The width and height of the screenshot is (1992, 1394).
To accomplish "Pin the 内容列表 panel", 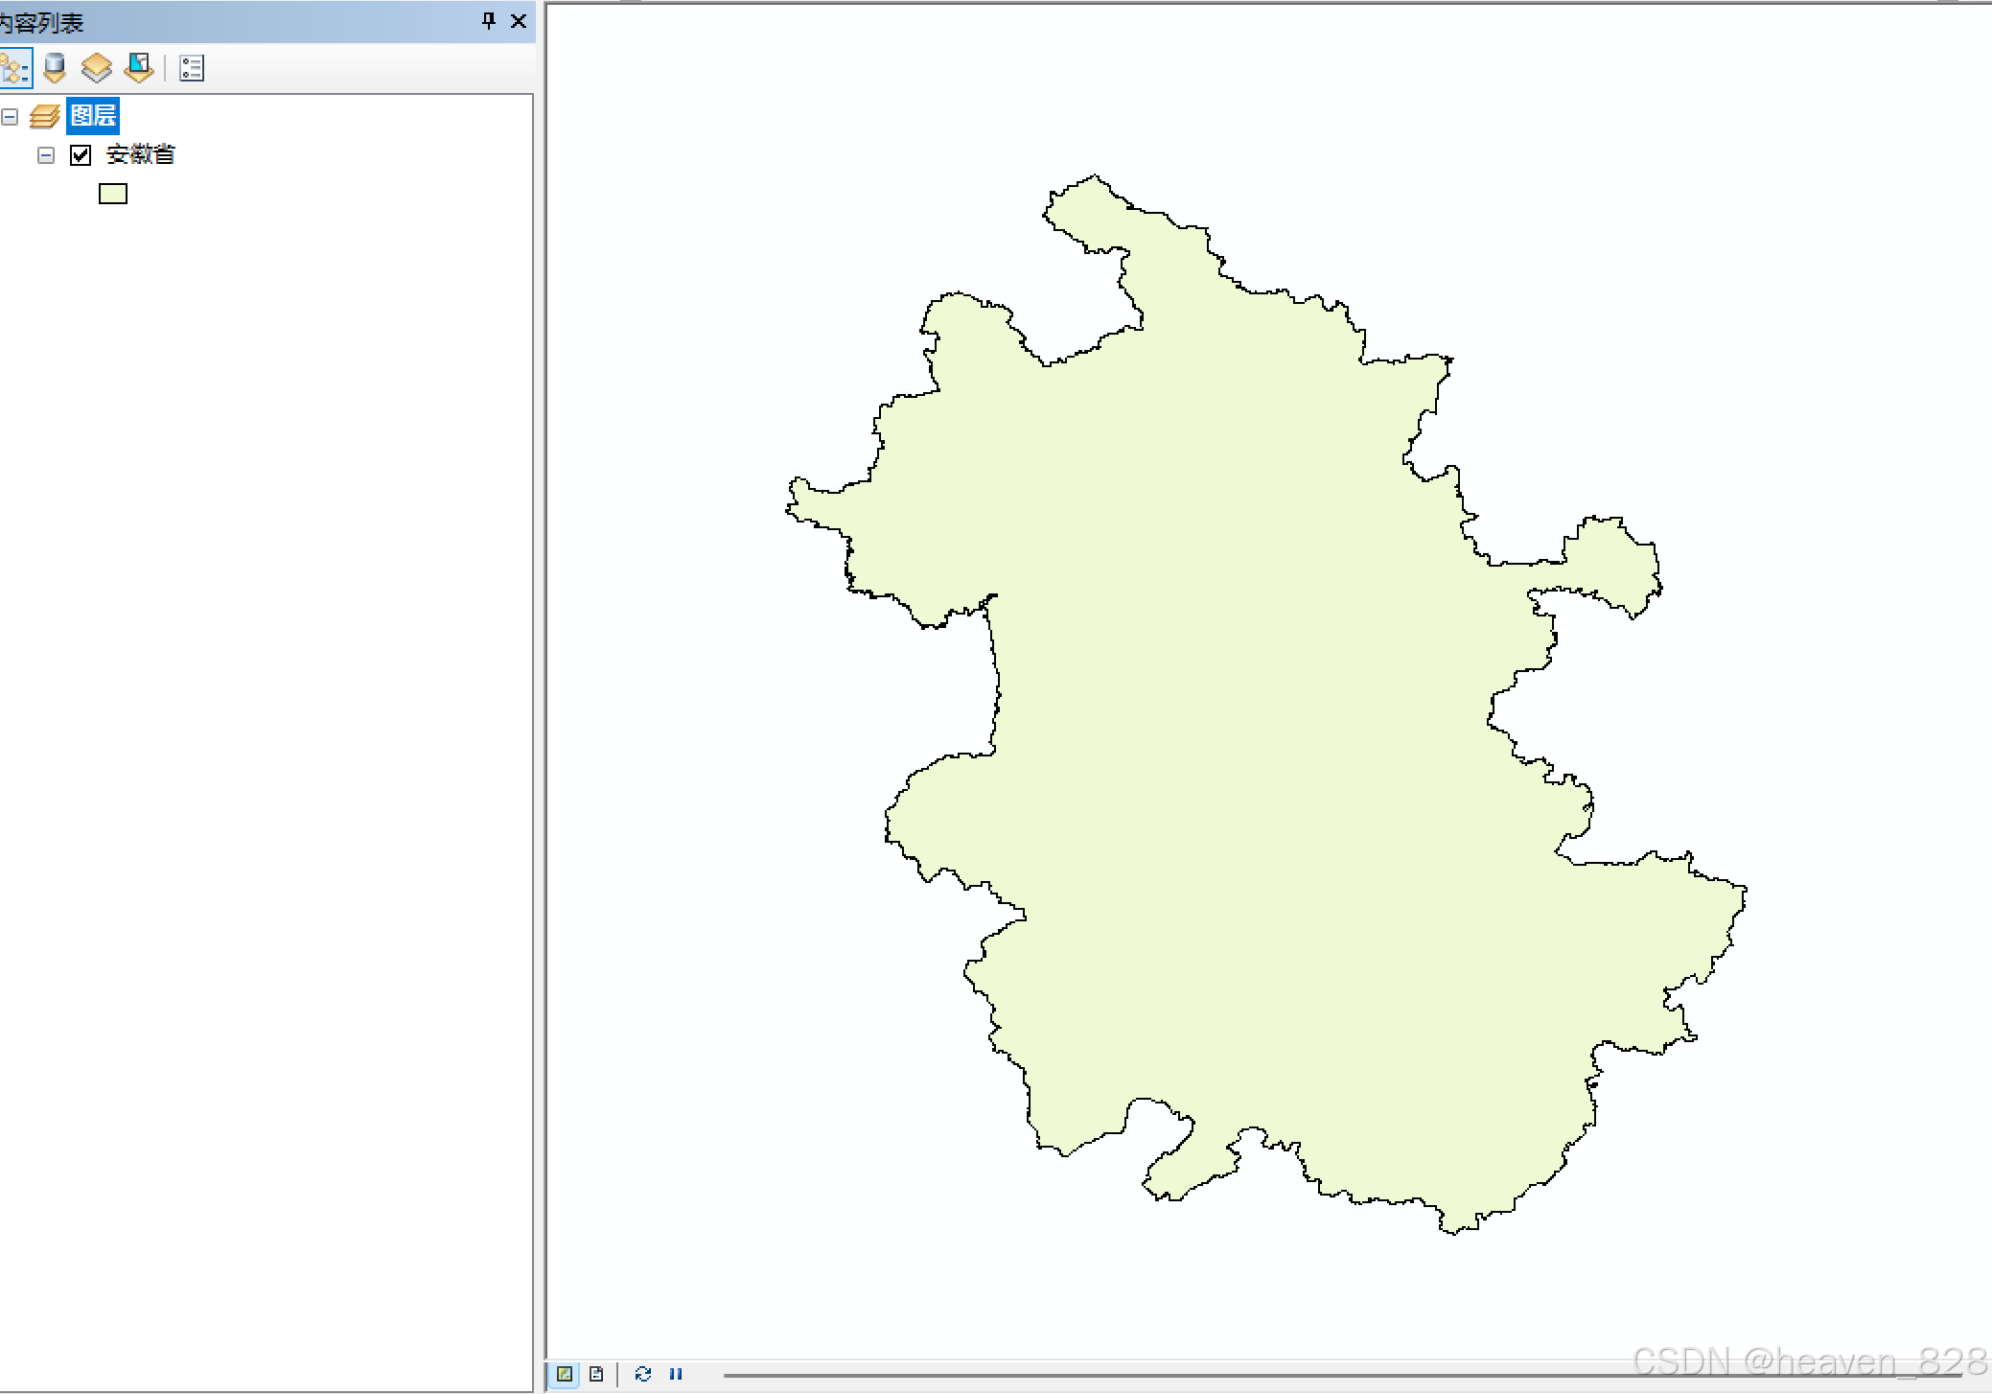I will point(489,21).
